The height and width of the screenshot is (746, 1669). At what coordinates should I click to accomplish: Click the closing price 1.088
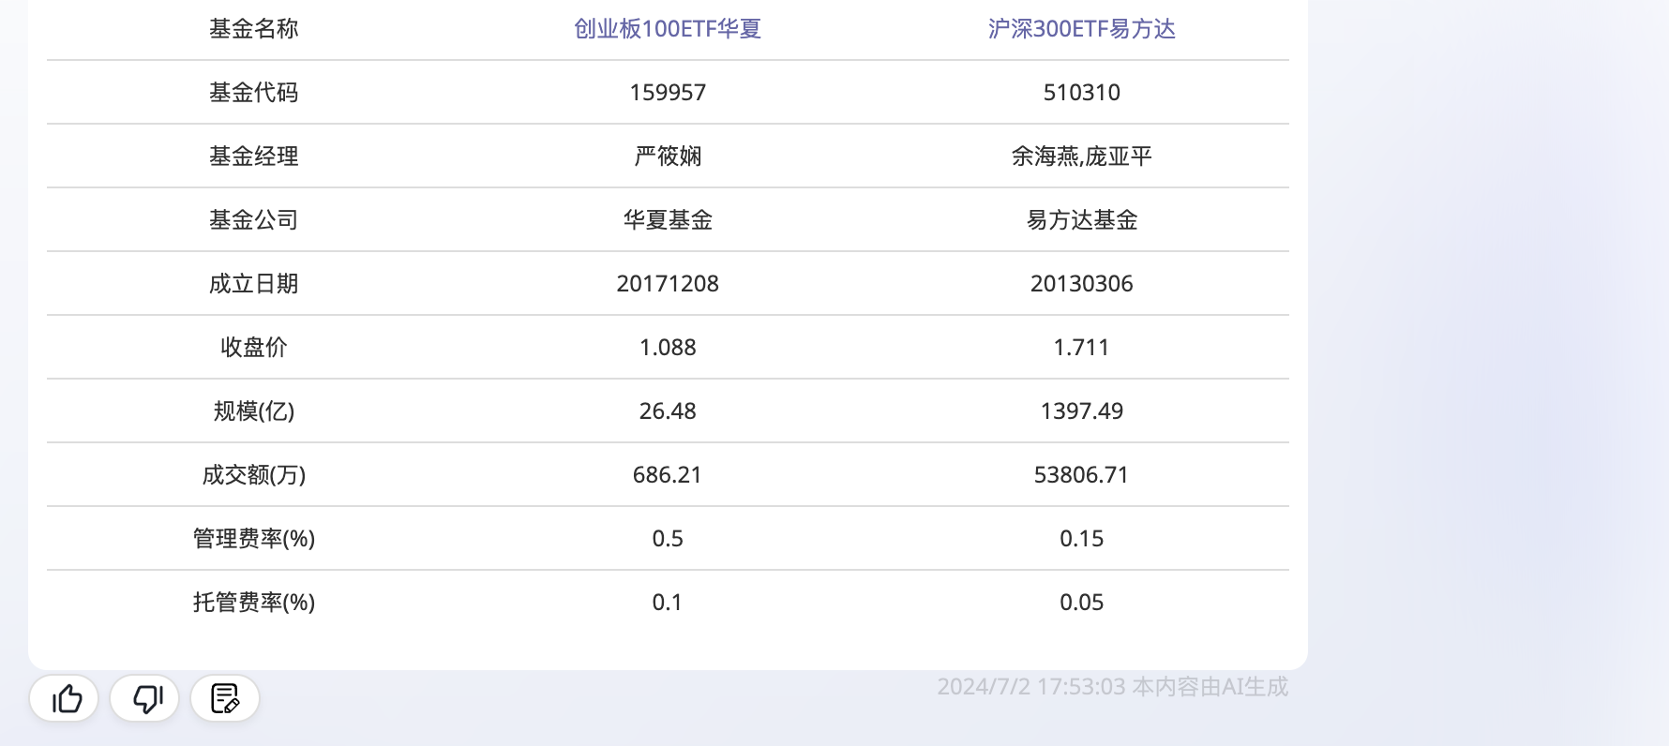667,348
